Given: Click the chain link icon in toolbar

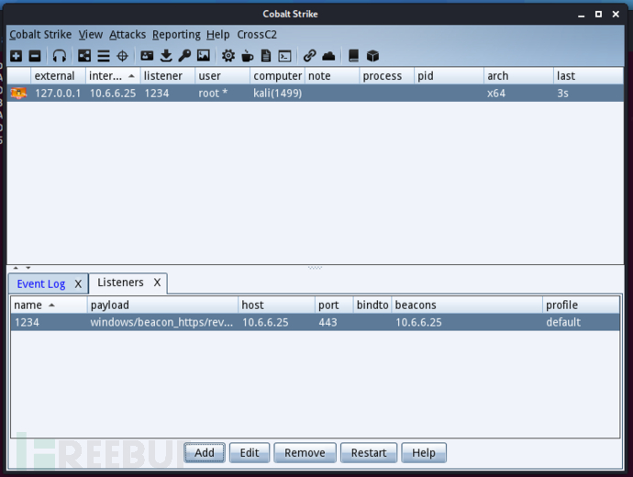Looking at the screenshot, I should [x=310, y=56].
